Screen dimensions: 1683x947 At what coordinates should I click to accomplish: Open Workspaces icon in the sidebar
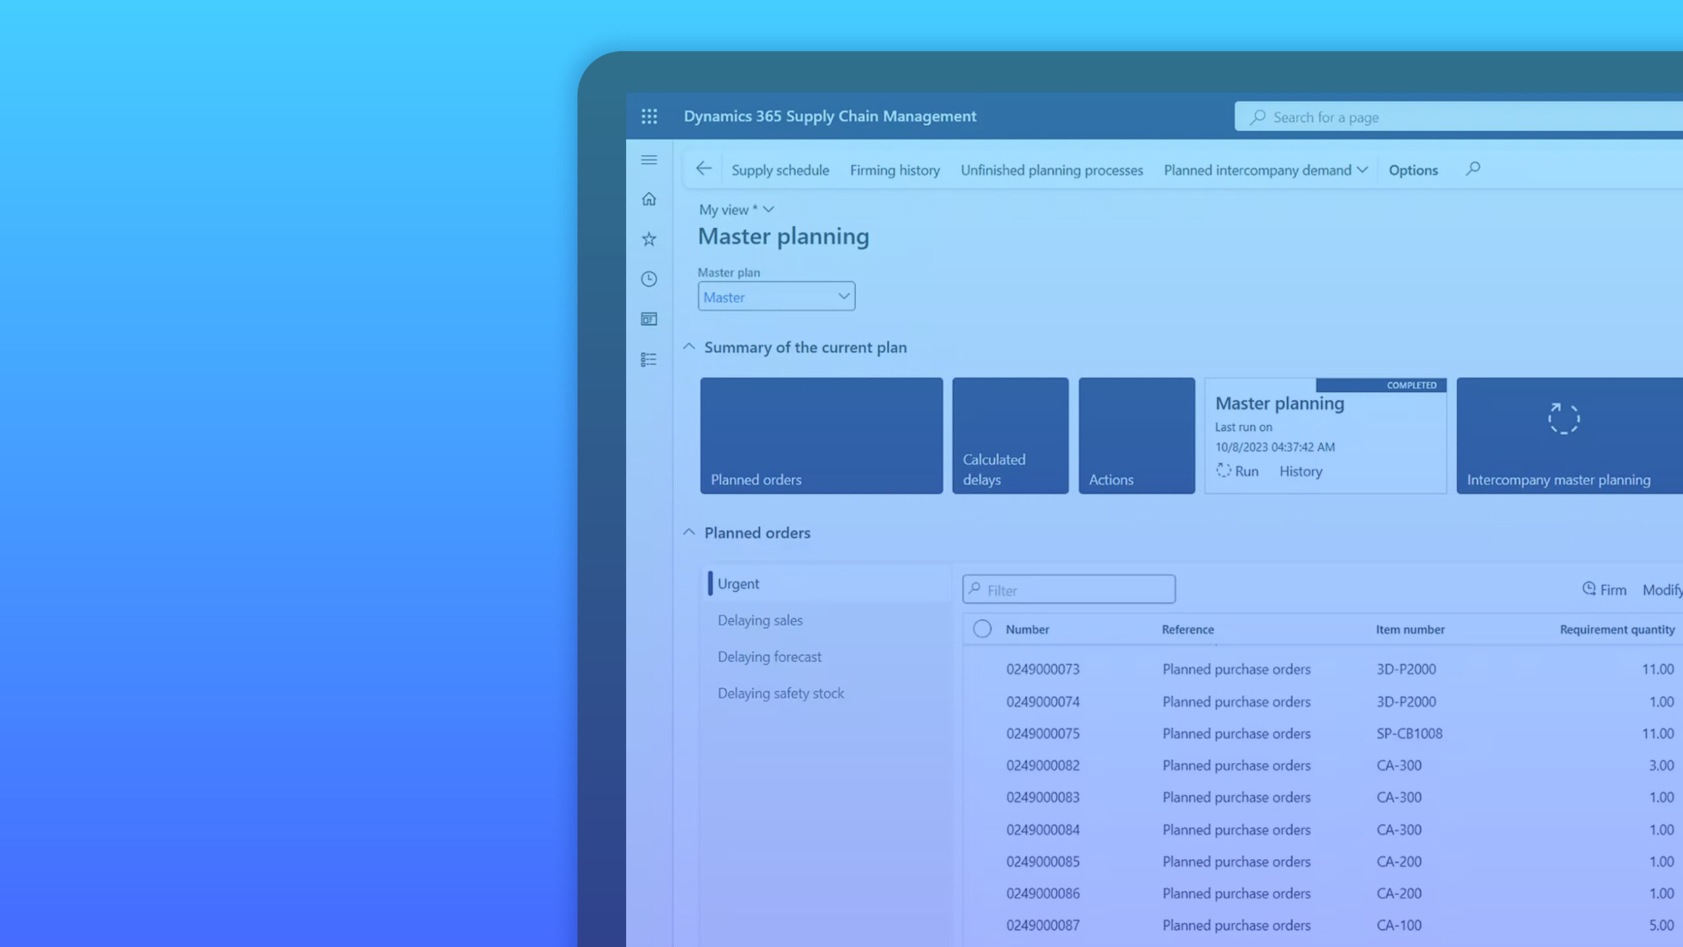pyautogui.click(x=649, y=319)
